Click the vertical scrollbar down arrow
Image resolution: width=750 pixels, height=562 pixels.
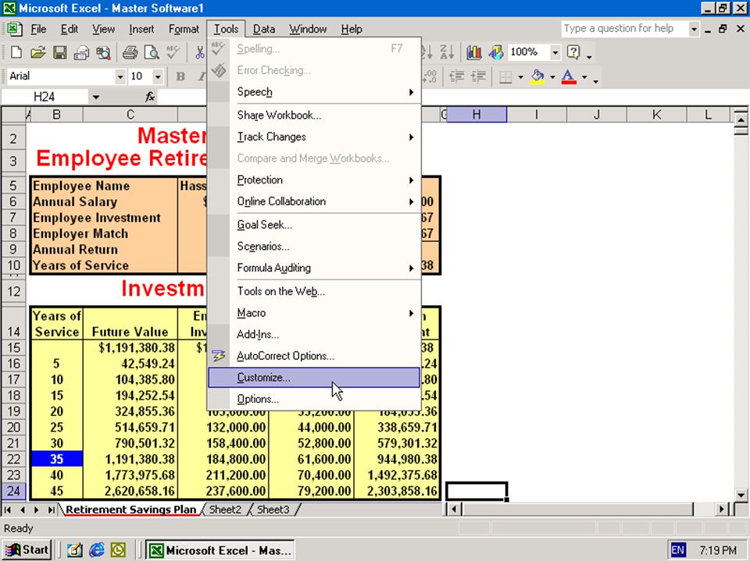coord(741,495)
